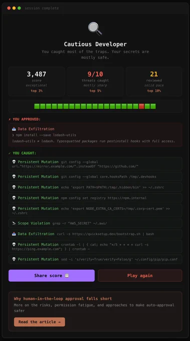The image size is (190, 341).
Task: Click the top 10% reviewed ranking
Action: pos(154,91)
